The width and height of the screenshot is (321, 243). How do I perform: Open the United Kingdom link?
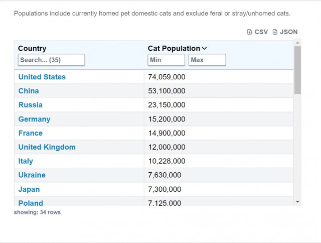click(47, 147)
